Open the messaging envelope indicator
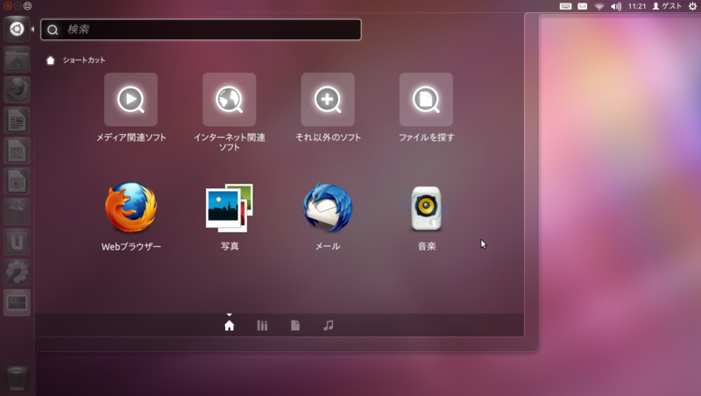 pos(582,6)
